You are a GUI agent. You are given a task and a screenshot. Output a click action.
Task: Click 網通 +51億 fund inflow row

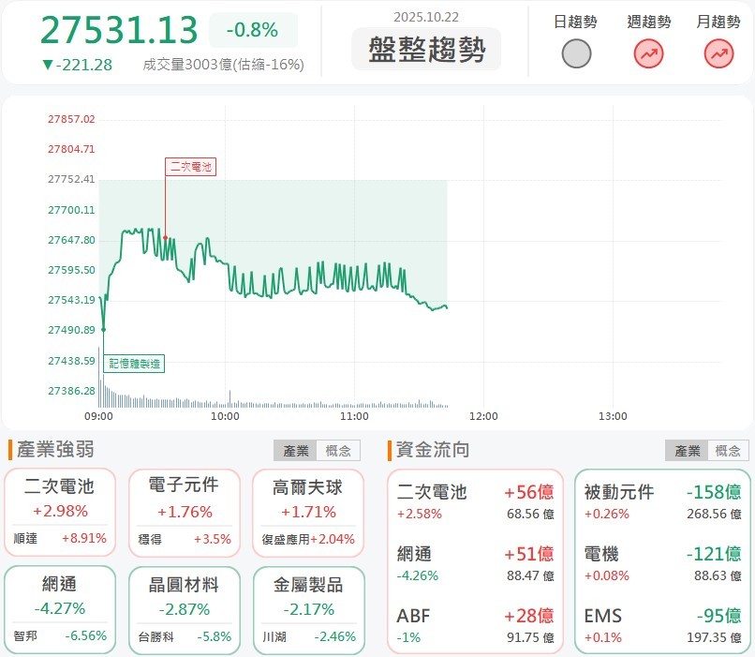click(475, 563)
